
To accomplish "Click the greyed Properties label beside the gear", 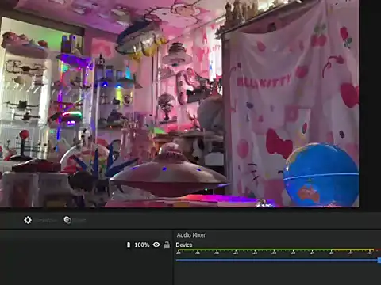I will (x=47, y=221).
